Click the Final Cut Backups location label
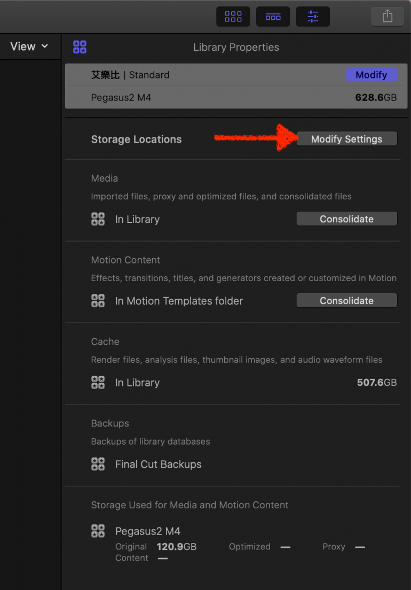411x590 pixels. [158, 464]
